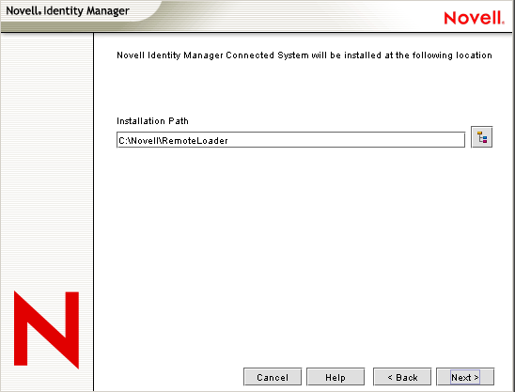Go back with the < Back button

point(402,377)
